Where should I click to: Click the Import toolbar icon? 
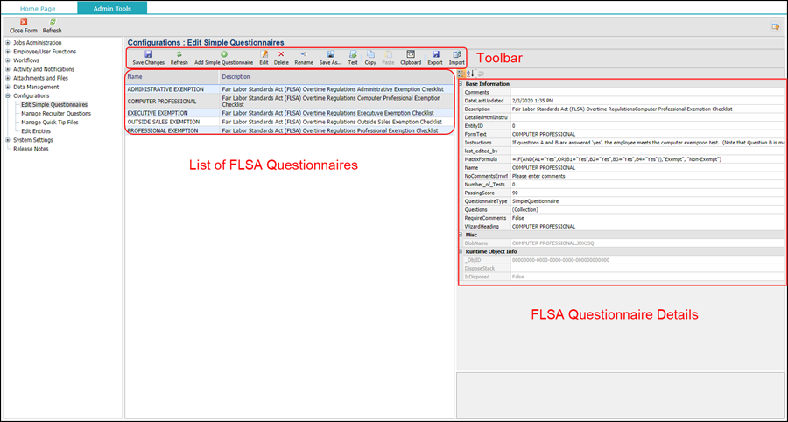(456, 54)
